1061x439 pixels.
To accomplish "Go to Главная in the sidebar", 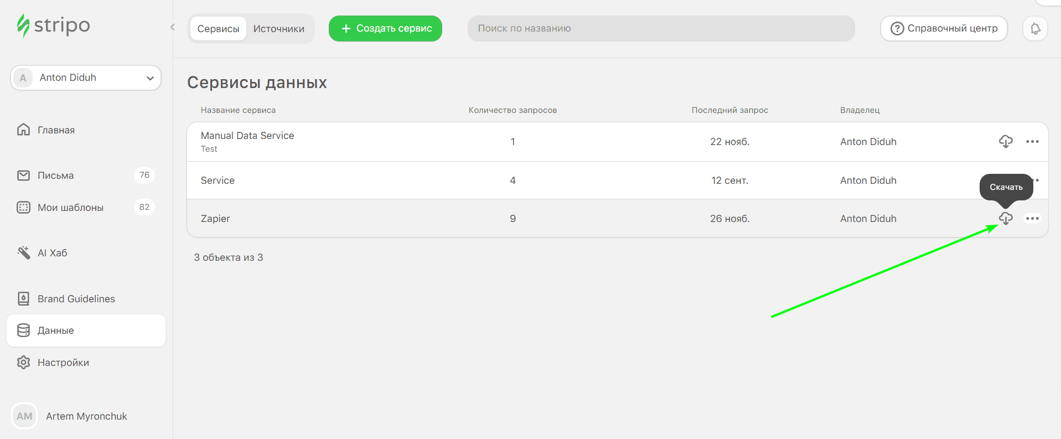I will click(x=56, y=130).
